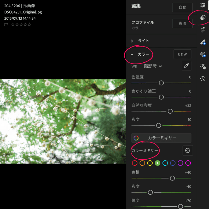Screen dimensions: 209x209
Task: Rate the photo five stars
Action: (x=29, y=24)
